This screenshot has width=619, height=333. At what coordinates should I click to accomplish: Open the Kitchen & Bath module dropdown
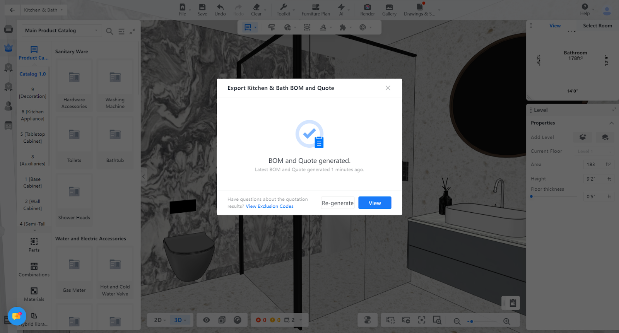43,10
